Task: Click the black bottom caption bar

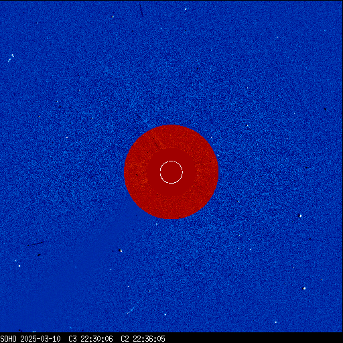Action: 171,338
